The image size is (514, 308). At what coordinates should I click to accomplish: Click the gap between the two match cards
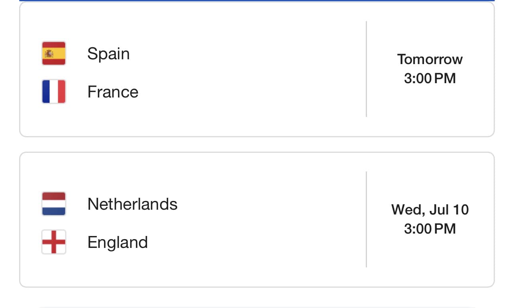[257, 144]
